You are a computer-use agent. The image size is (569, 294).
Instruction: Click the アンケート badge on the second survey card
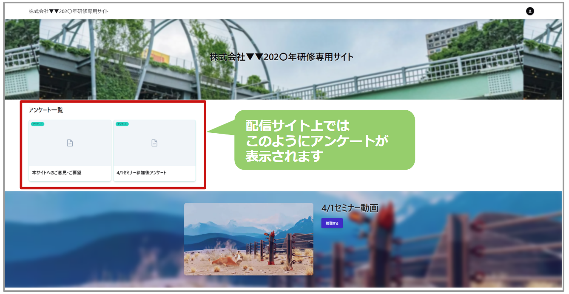(x=122, y=124)
